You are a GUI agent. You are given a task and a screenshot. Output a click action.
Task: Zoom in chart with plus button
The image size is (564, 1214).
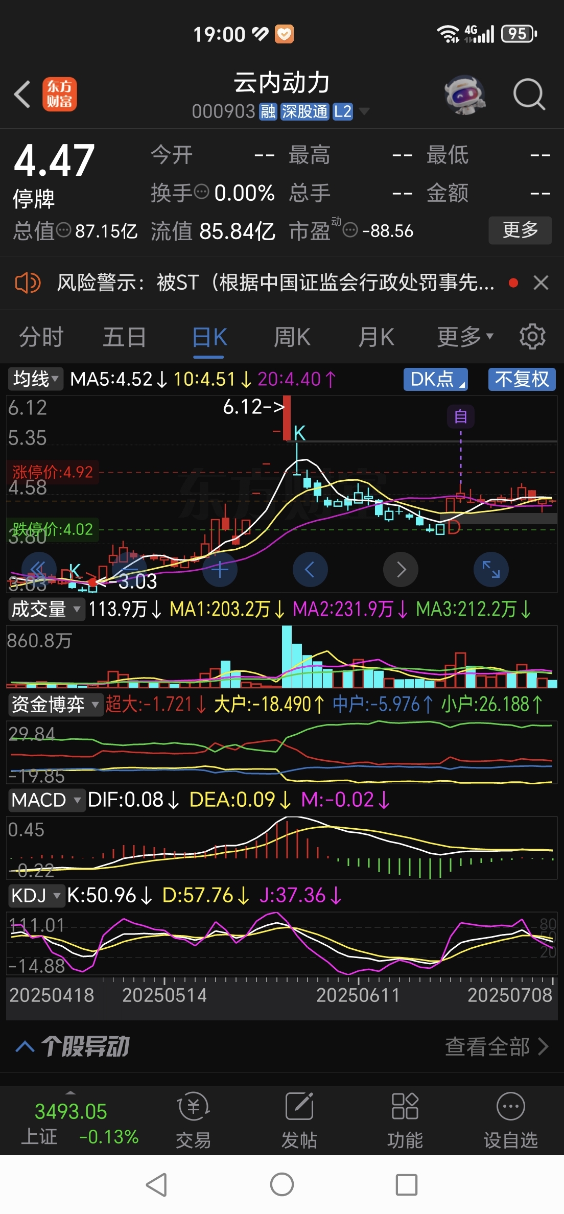[220, 569]
